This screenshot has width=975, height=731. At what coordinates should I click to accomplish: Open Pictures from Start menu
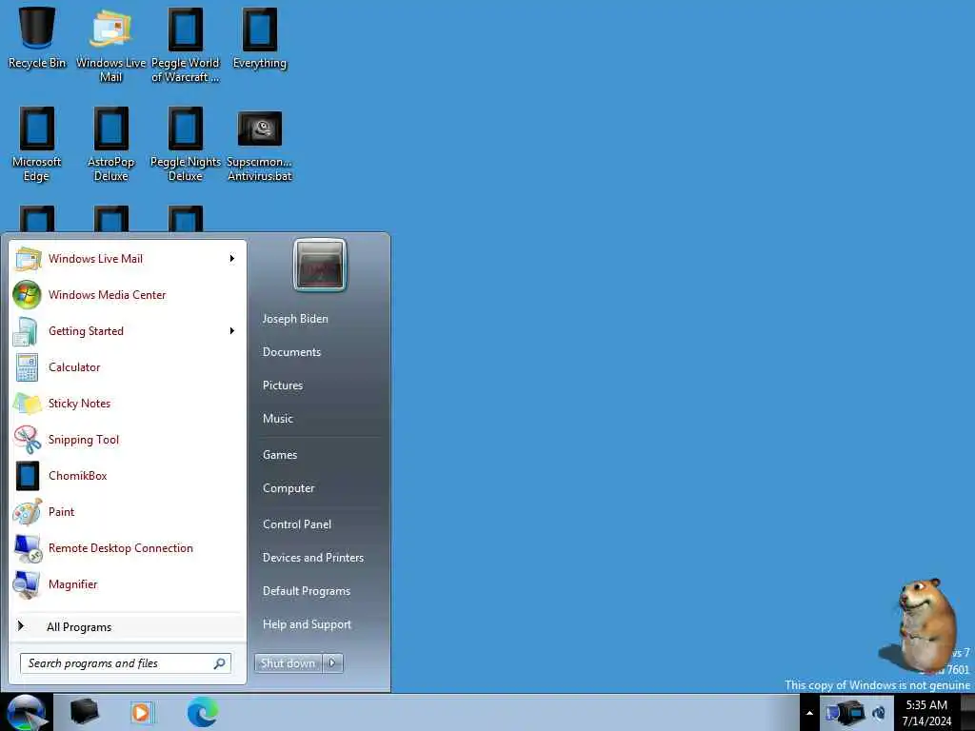283,385
